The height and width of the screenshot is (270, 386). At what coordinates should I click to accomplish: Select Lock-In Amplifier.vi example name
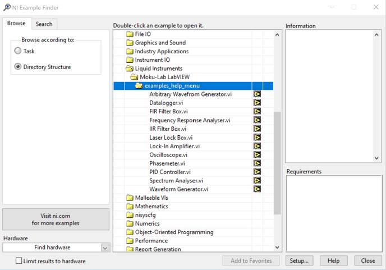[174, 147]
